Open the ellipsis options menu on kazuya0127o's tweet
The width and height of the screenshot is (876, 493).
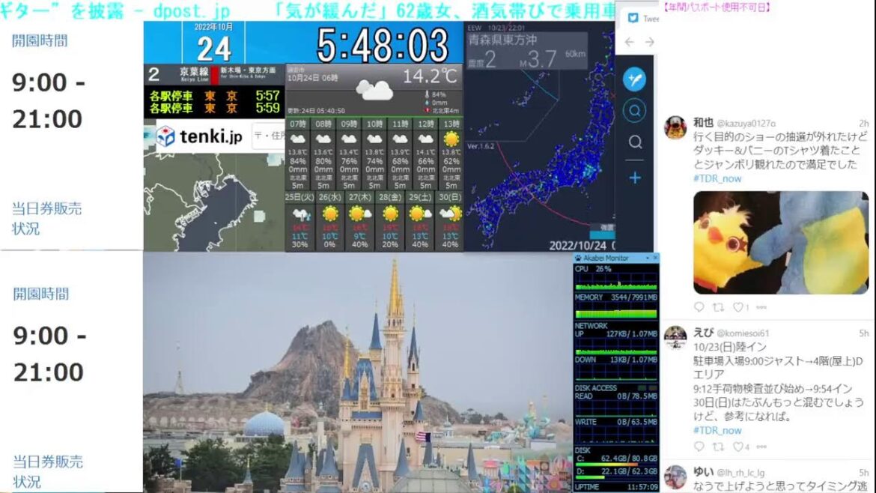(761, 306)
